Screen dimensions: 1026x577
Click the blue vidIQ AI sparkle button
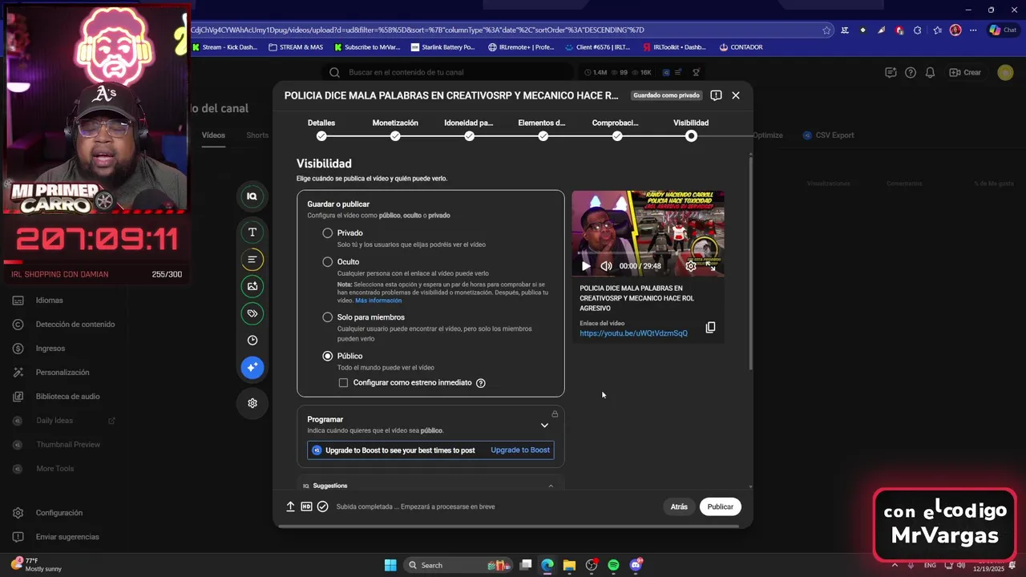click(252, 367)
